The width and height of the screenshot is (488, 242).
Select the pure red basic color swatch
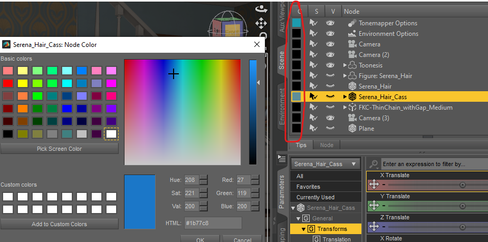click(x=8, y=83)
